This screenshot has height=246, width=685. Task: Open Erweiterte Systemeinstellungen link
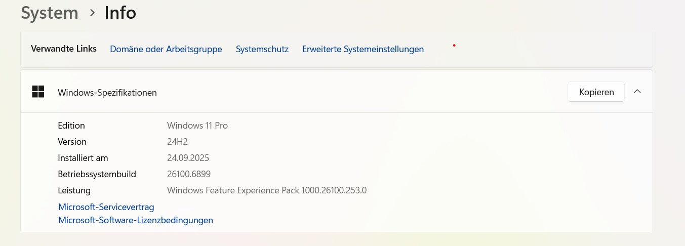(x=362, y=49)
